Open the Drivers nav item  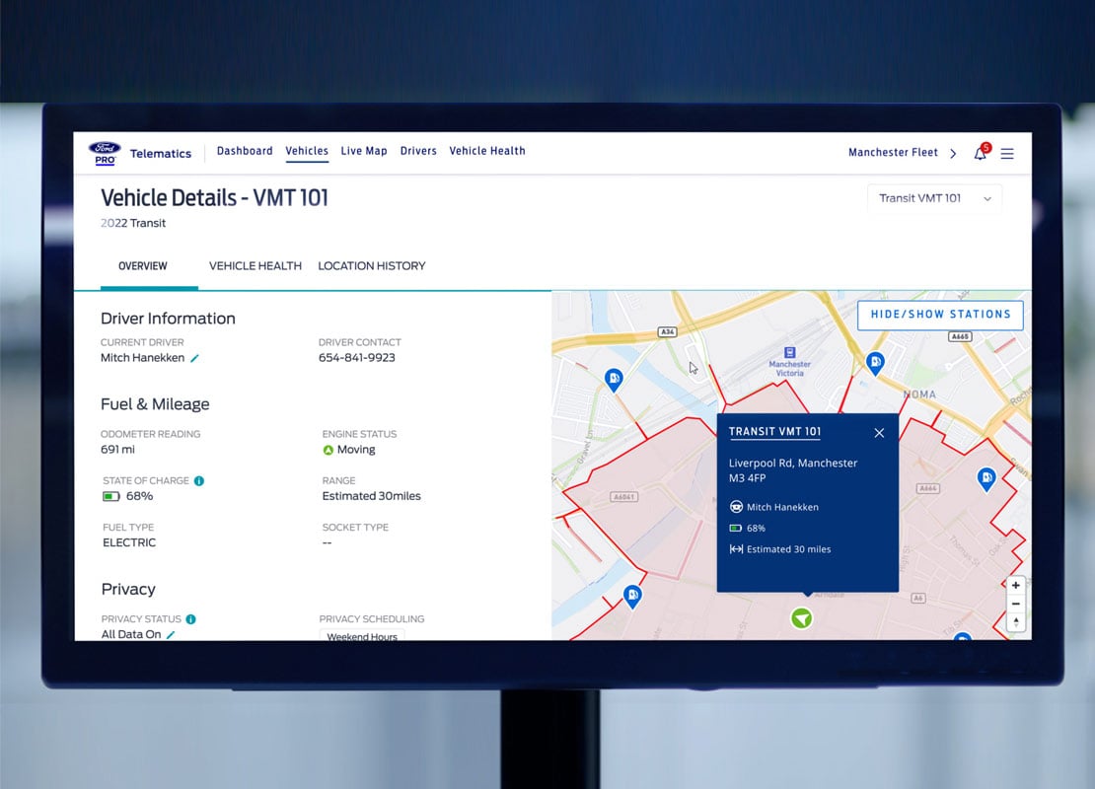[418, 151]
